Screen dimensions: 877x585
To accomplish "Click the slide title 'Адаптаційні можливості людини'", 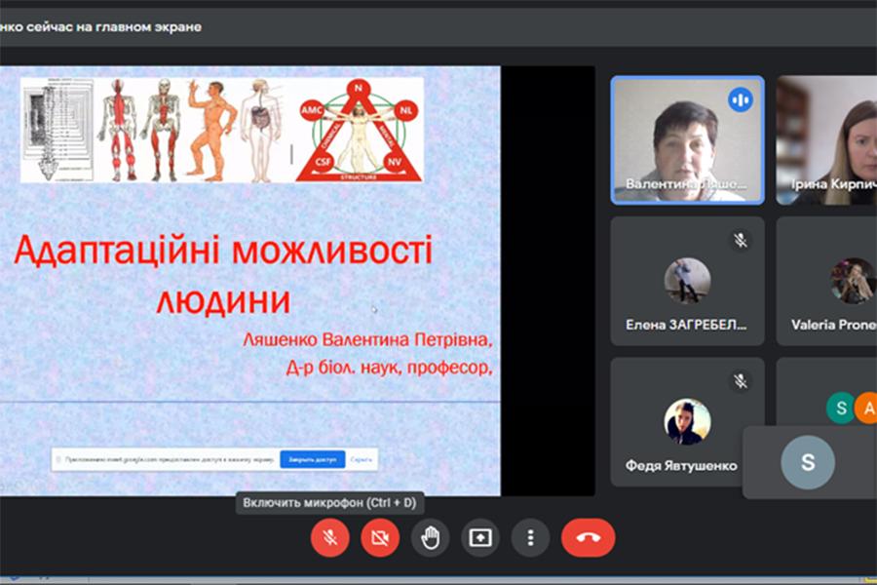I will pyautogui.click(x=223, y=275).
